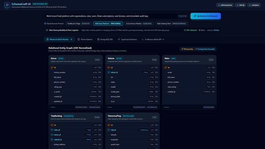The height and width of the screenshot is (149, 265).
Task: Click the primary key icon in Driver table
Action: 52,67
